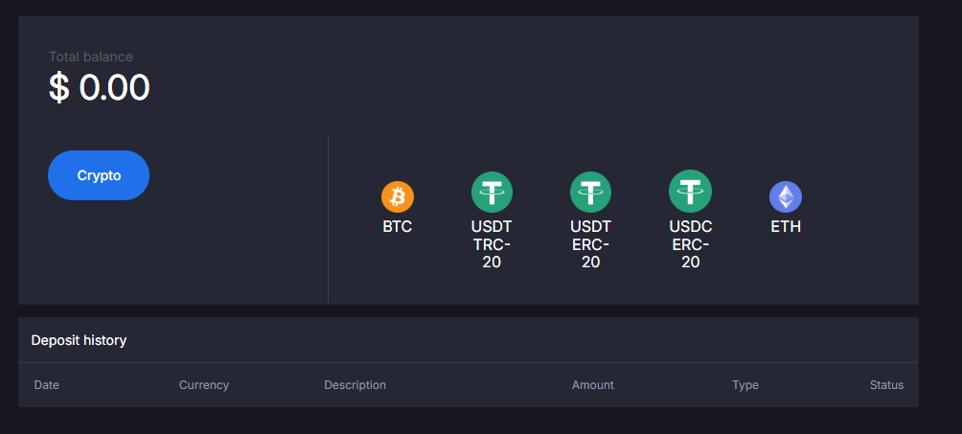Click the $ 0.00 balance amount
Image resolution: width=962 pixels, height=434 pixels.
(x=100, y=88)
